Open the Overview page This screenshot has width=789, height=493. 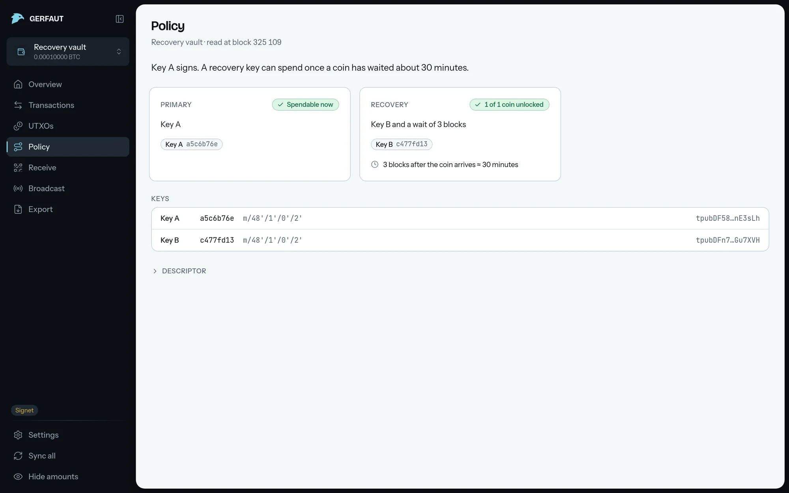click(68, 84)
